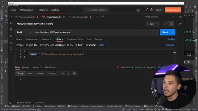Open the response Headers (3) tab
Image resolution: width=198 pixels, height=111 pixels.
pyautogui.click(x=37, y=67)
